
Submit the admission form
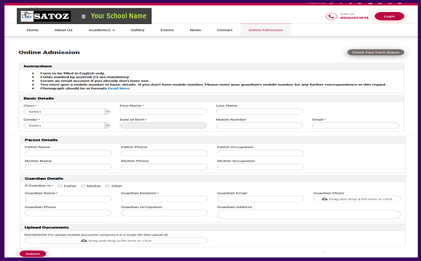point(32,254)
